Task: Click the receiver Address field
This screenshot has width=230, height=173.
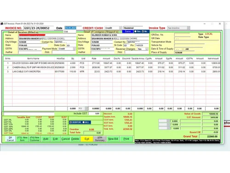Action: point(47,38)
